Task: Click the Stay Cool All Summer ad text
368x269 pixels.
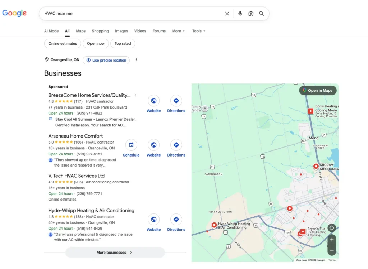Action: point(95,122)
